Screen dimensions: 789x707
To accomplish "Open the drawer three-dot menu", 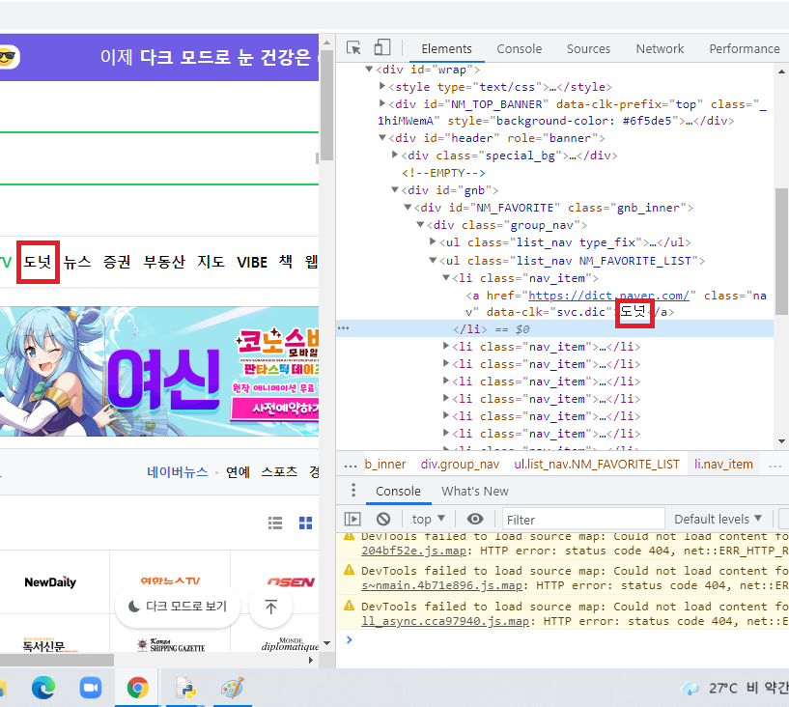I will coord(353,490).
